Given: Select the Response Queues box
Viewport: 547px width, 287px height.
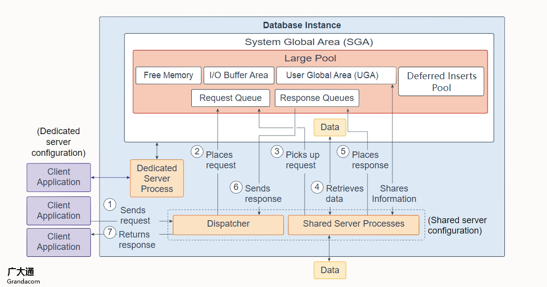Looking at the screenshot, I should 317,98.
